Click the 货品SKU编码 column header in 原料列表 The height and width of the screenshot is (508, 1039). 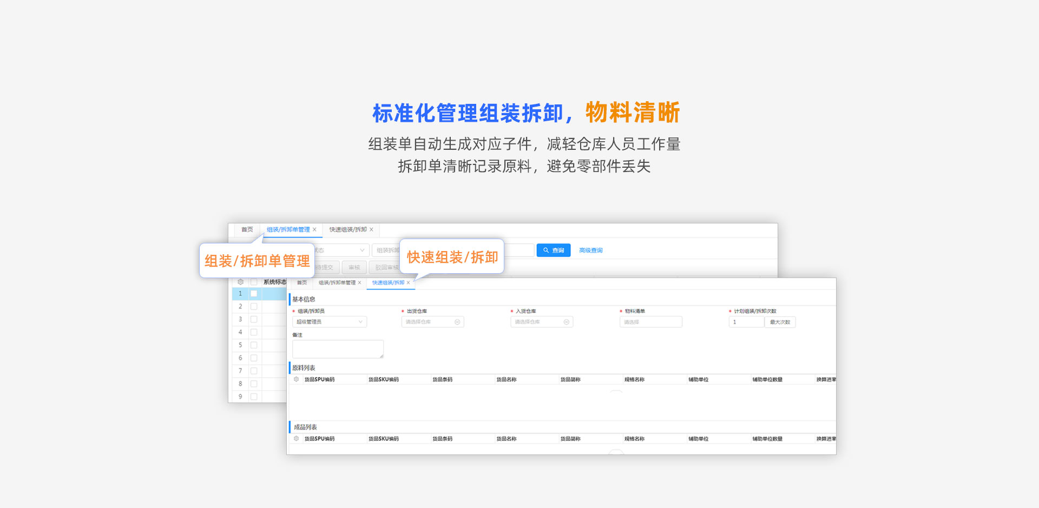pyautogui.click(x=383, y=379)
